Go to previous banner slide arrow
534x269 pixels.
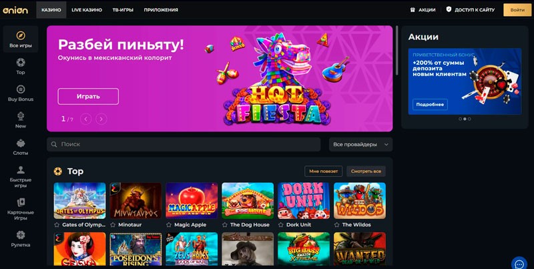86,119
